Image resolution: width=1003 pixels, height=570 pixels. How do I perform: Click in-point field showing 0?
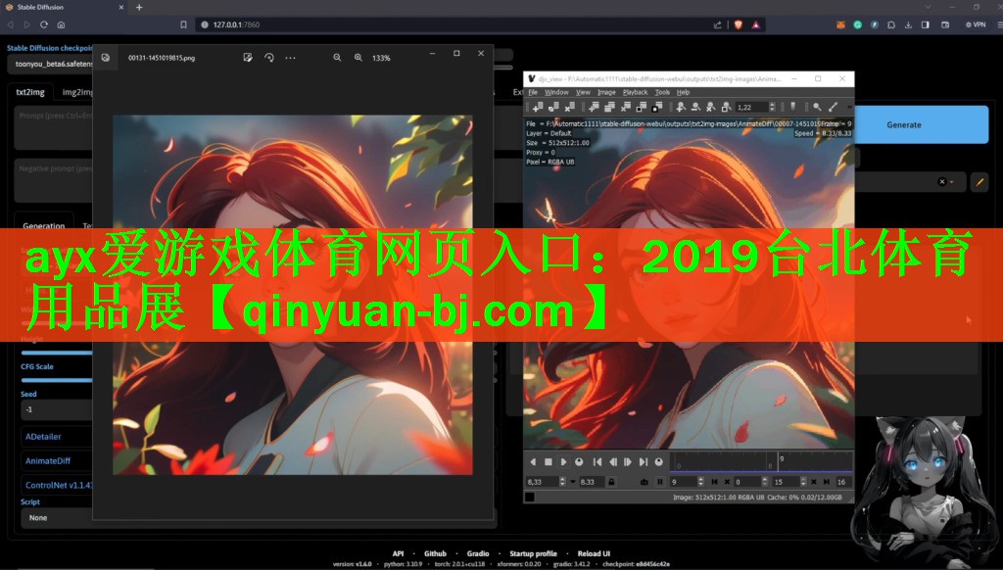coord(747,482)
